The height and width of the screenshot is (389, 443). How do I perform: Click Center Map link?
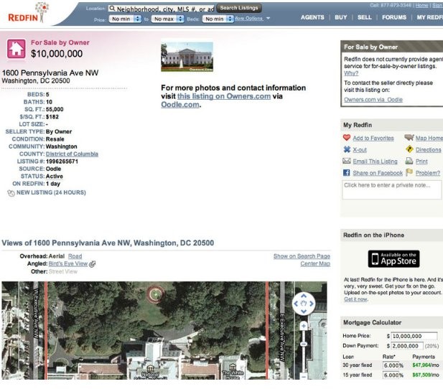[315, 263]
